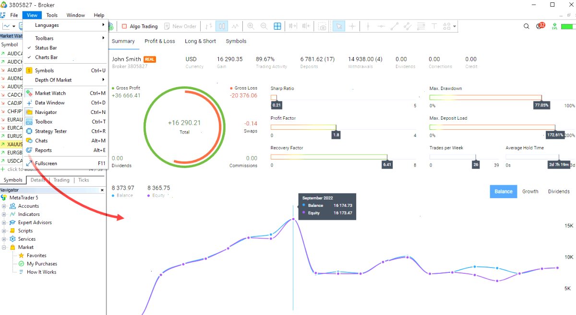Click the zoom out chart icon
The width and height of the screenshot is (576, 315).
(264, 26)
